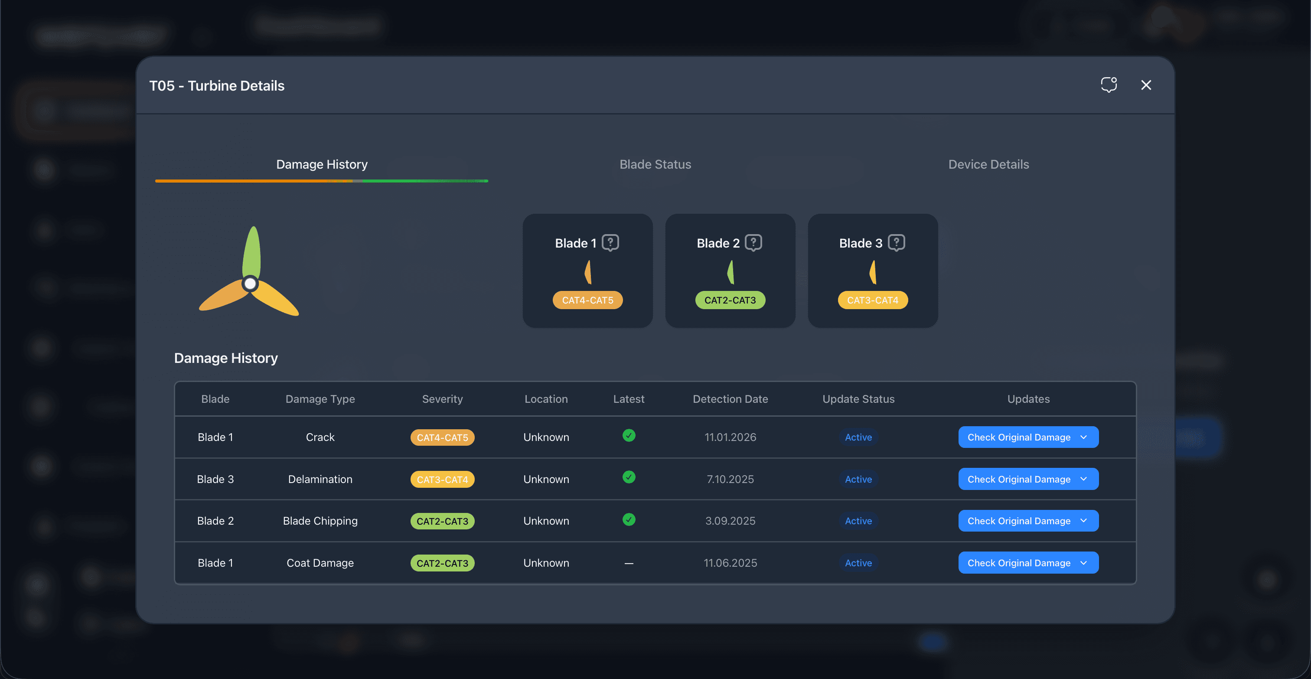1311x679 pixels.
Task: Select the Blade 3 mini blade icon
Action: pos(873,272)
